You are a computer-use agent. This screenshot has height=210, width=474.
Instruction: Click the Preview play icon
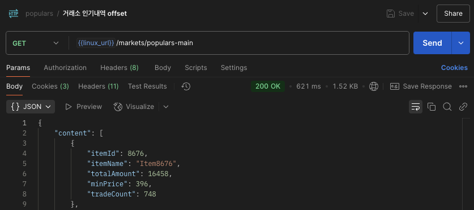coord(69,107)
